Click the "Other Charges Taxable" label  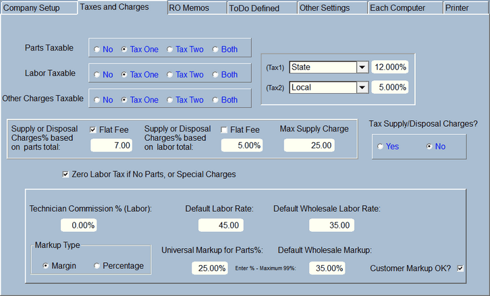click(43, 98)
